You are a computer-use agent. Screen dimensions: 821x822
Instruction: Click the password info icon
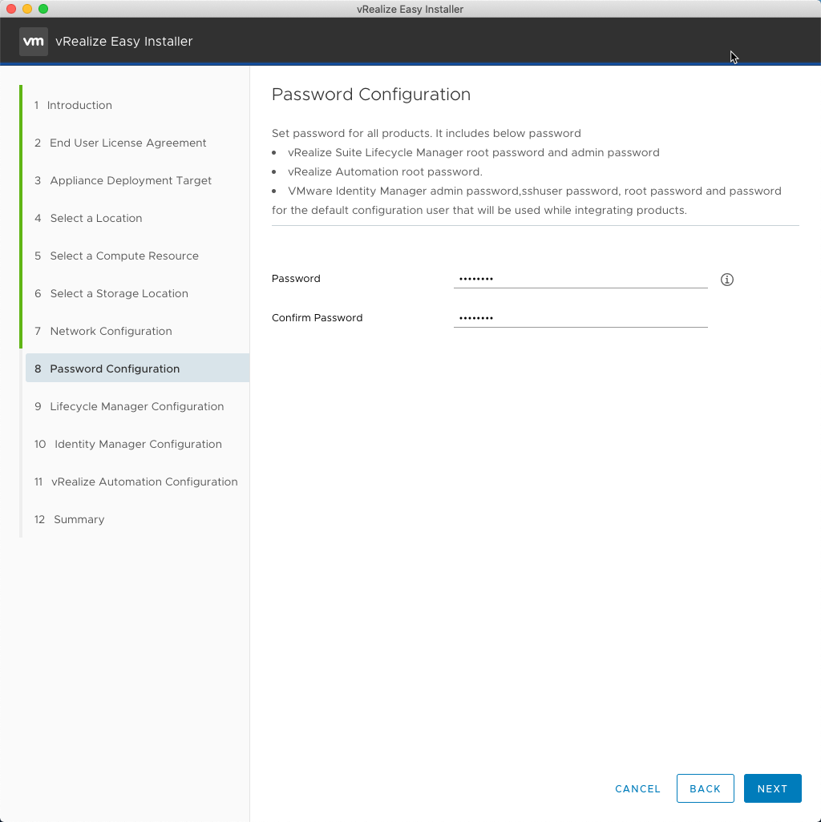pos(727,280)
